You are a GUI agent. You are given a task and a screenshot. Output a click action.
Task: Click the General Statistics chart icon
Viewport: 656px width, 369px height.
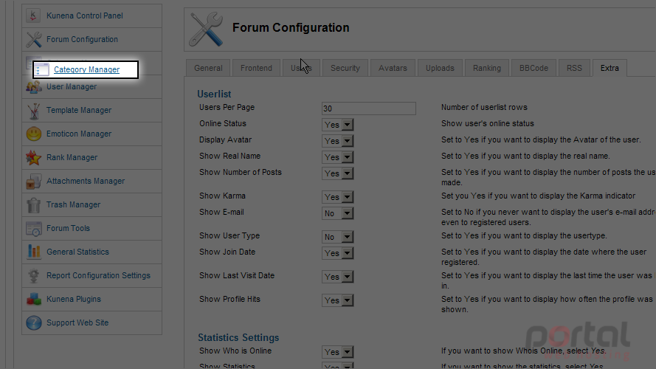point(33,252)
